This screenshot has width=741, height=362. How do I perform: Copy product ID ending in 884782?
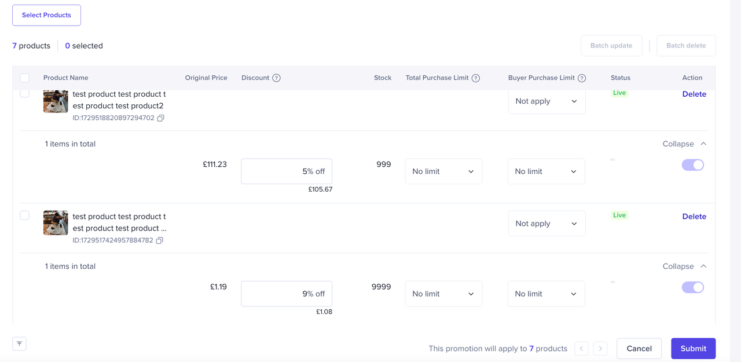click(x=159, y=240)
